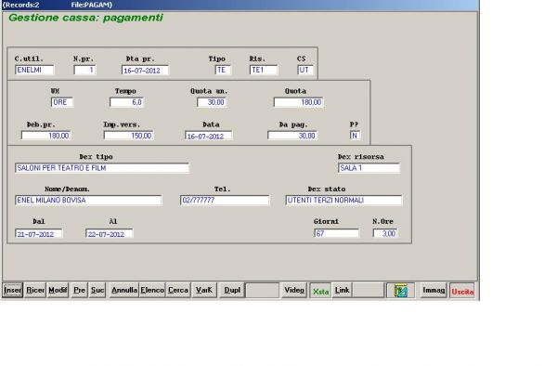This screenshot has height=366, width=557.
Task: Click the N.pr. field
Action: [84, 70]
